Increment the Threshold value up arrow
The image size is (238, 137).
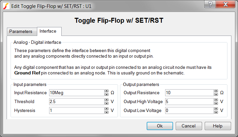point(107,100)
